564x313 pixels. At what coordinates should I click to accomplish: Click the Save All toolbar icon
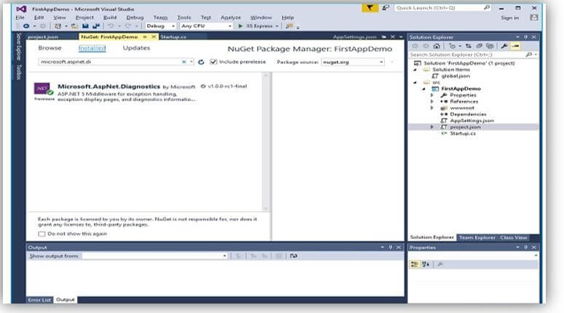point(96,26)
